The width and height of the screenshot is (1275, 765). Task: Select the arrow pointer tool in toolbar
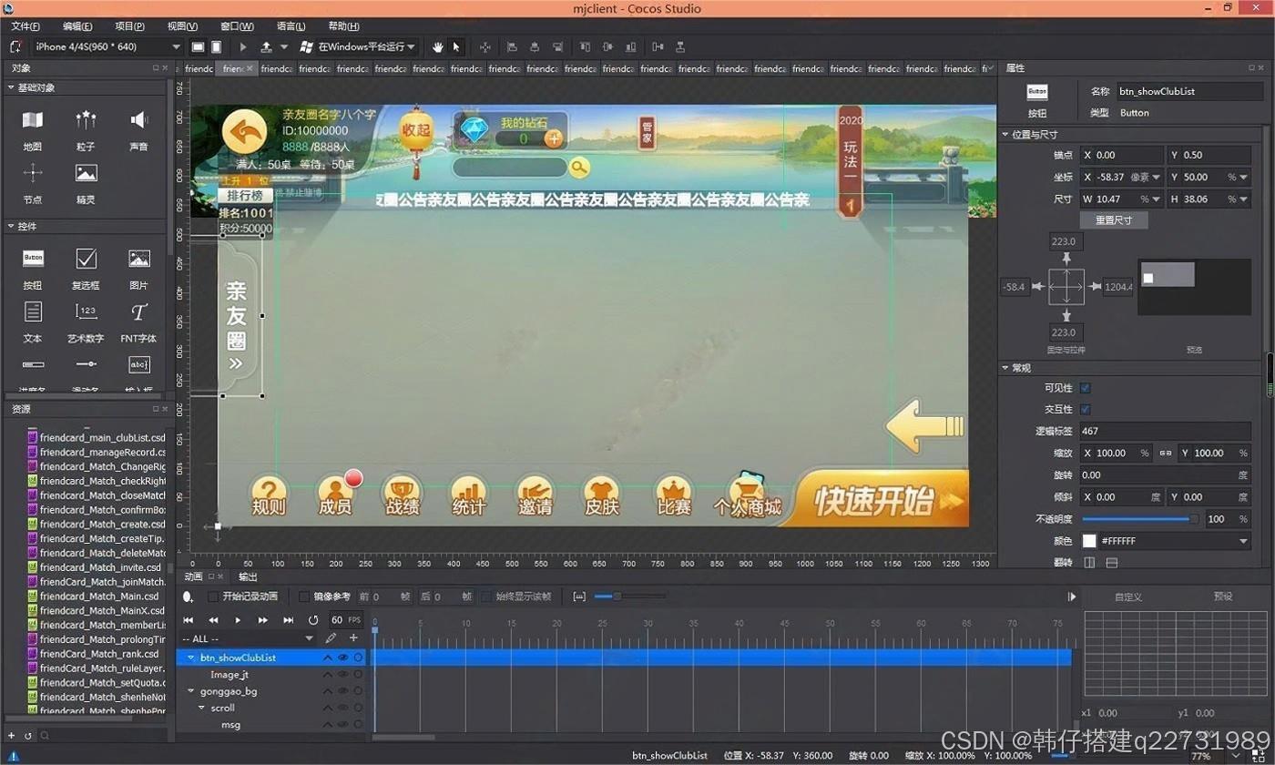tap(456, 46)
